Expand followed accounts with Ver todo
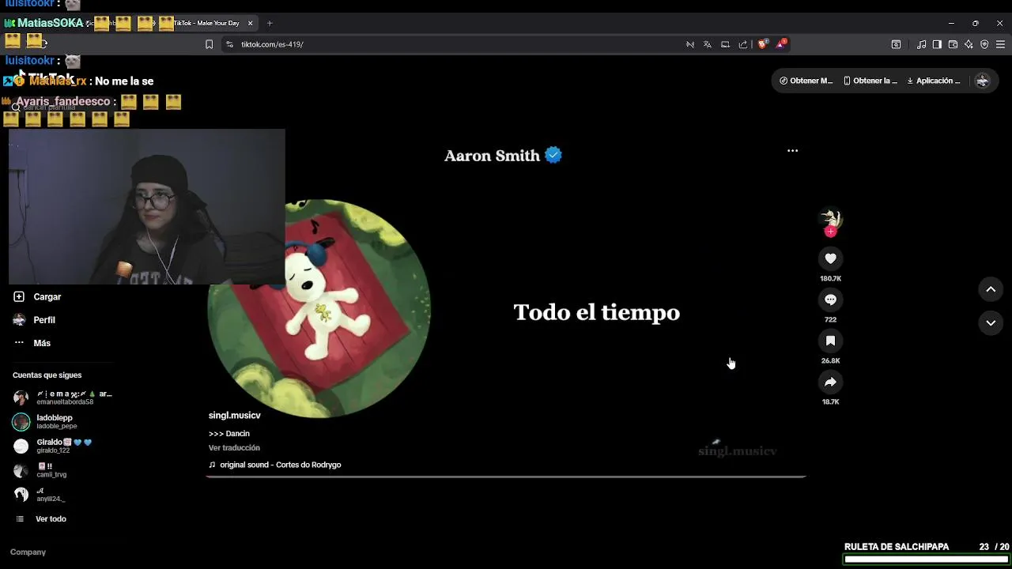 click(41, 519)
